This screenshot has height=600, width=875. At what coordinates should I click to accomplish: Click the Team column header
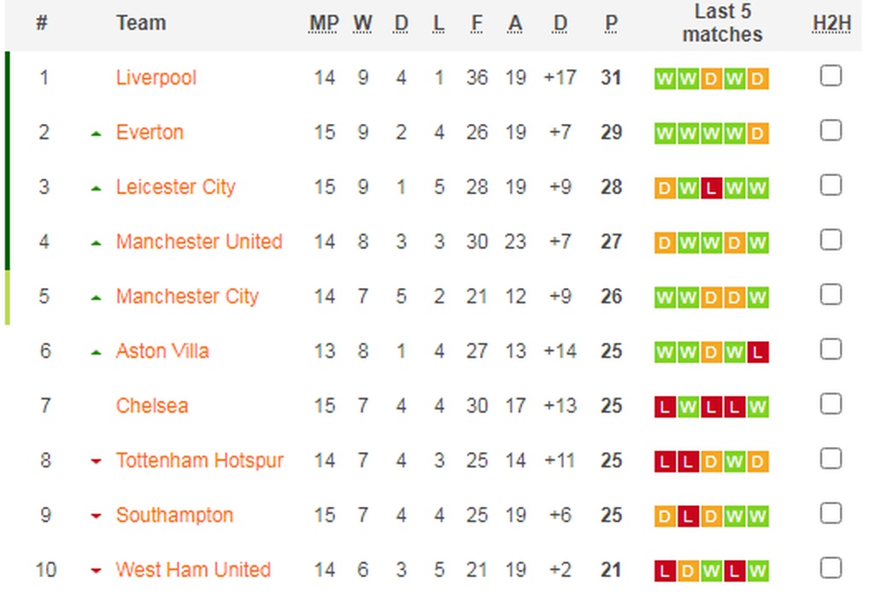point(140,23)
